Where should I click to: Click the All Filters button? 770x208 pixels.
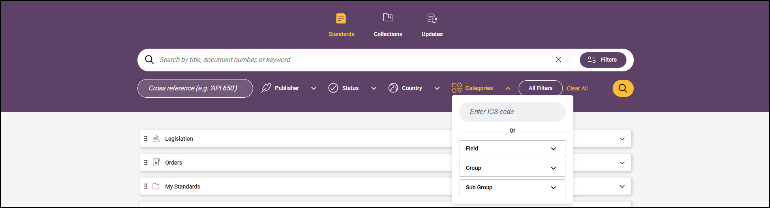tap(540, 88)
